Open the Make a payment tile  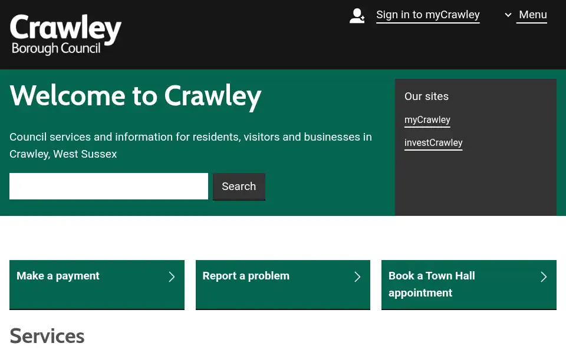click(97, 285)
